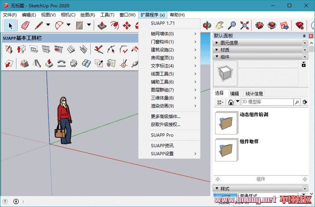Expand the 材质 panel
The height and width of the screenshot is (207, 315).
point(217,49)
